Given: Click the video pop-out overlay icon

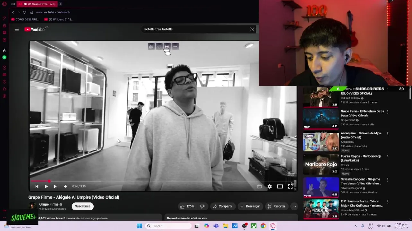Looking at the screenshot, I should [x=151, y=47].
